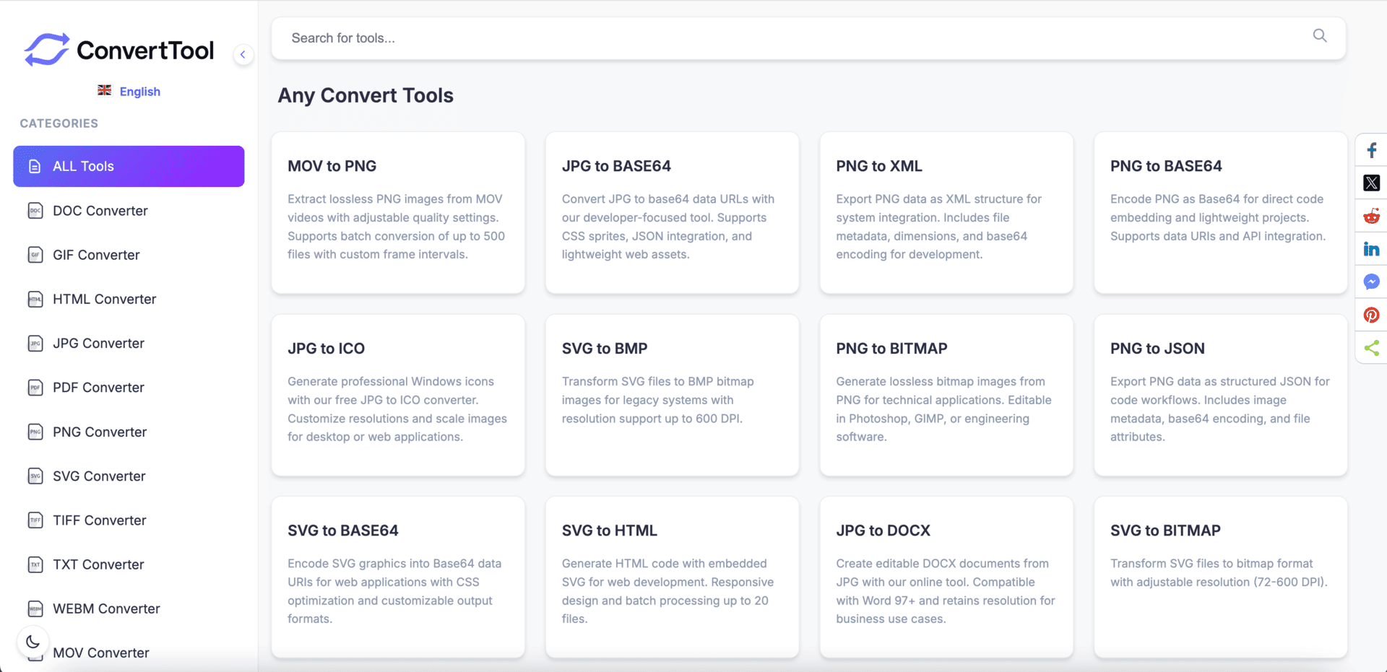This screenshot has width=1387, height=672.
Task: Open PDF Converter category
Action: pyautogui.click(x=98, y=388)
